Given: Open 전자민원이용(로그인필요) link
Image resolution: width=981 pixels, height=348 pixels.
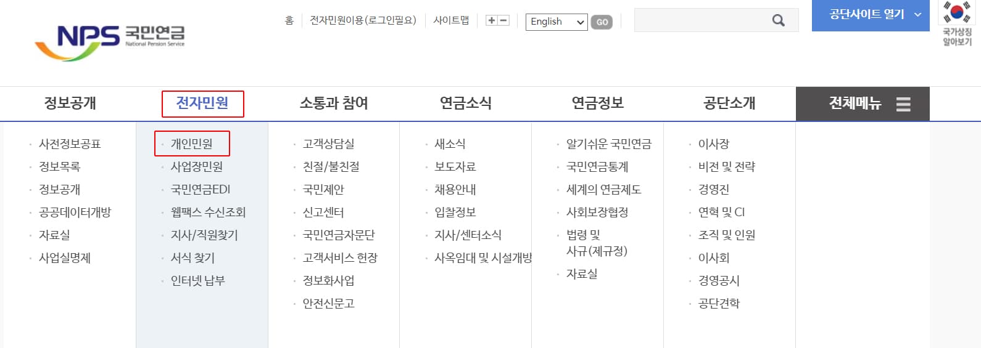Looking at the screenshot, I should tap(363, 20).
